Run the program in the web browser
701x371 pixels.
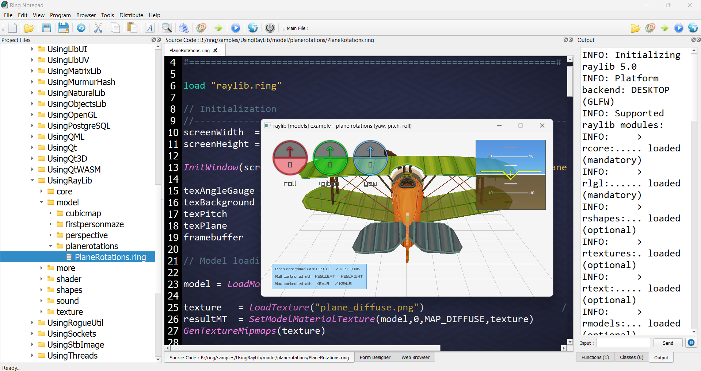coord(252,28)
